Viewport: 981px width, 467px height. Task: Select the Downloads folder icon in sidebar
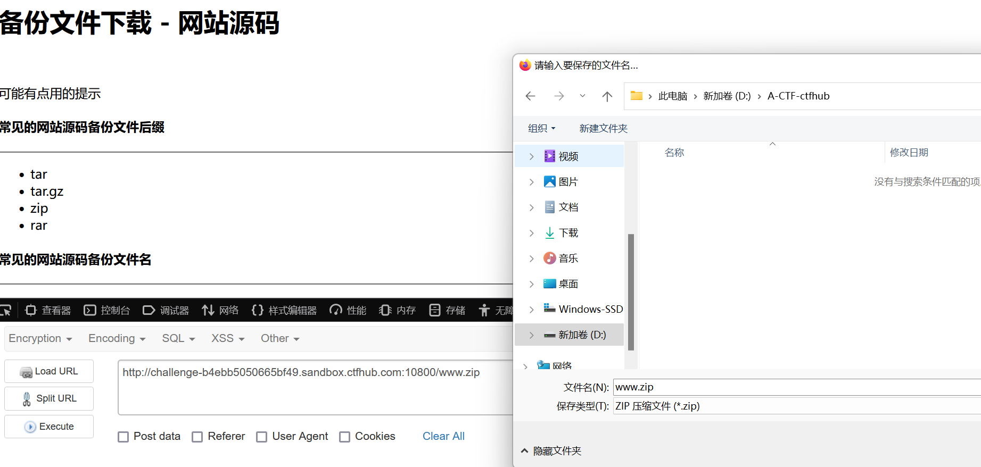[x=550, y=233]
